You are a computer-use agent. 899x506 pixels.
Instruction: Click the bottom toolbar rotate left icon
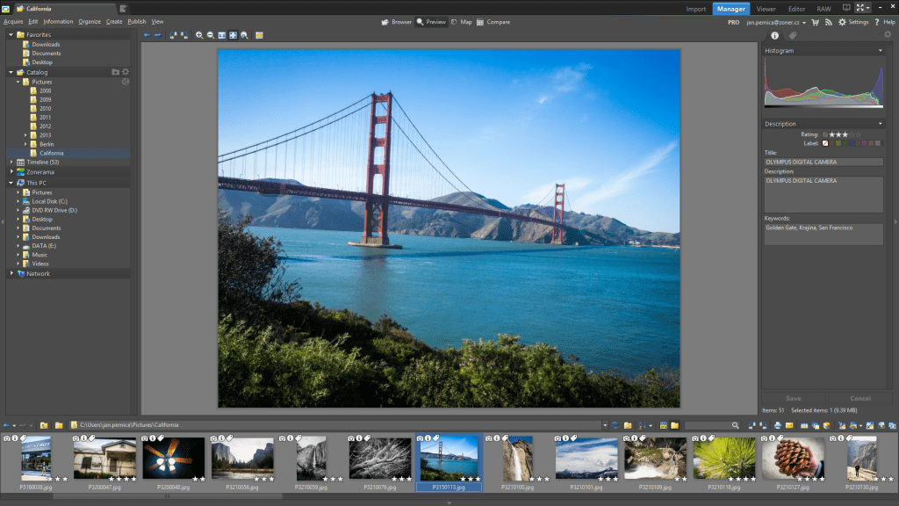752,425
